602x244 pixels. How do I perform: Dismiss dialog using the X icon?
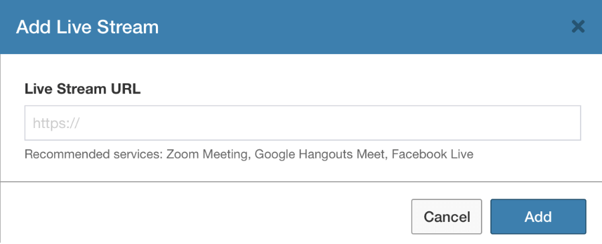(x=578, y=27)
